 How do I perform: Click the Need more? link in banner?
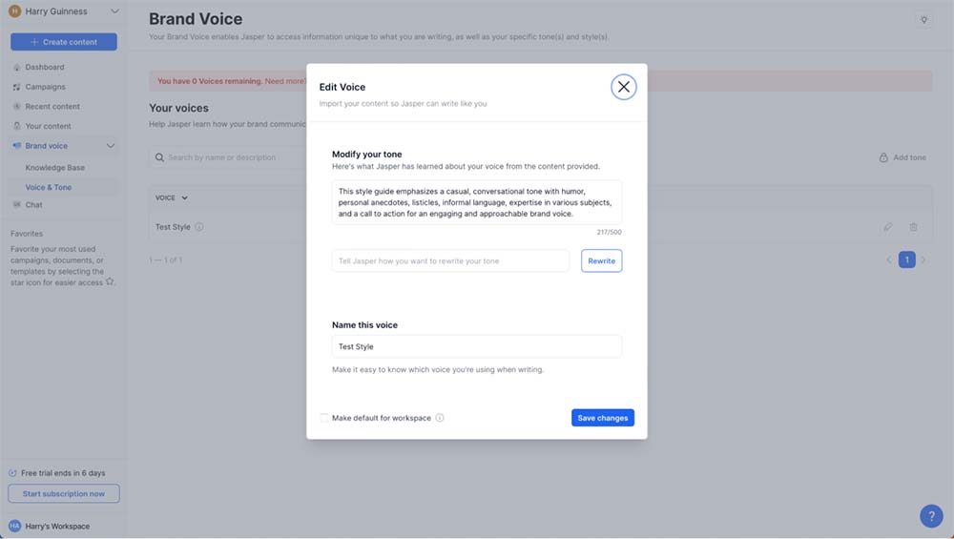(285, 81)
